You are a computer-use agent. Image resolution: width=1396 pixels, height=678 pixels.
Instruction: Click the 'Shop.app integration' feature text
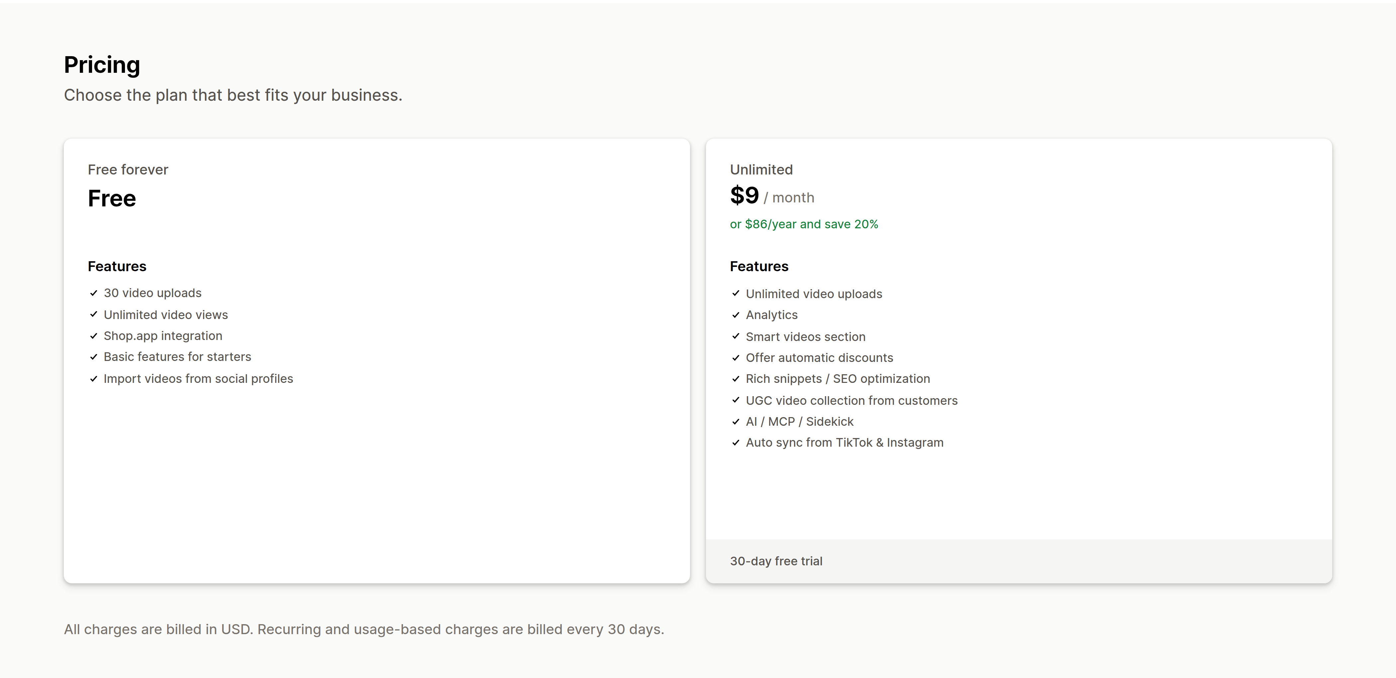point(163,336)
